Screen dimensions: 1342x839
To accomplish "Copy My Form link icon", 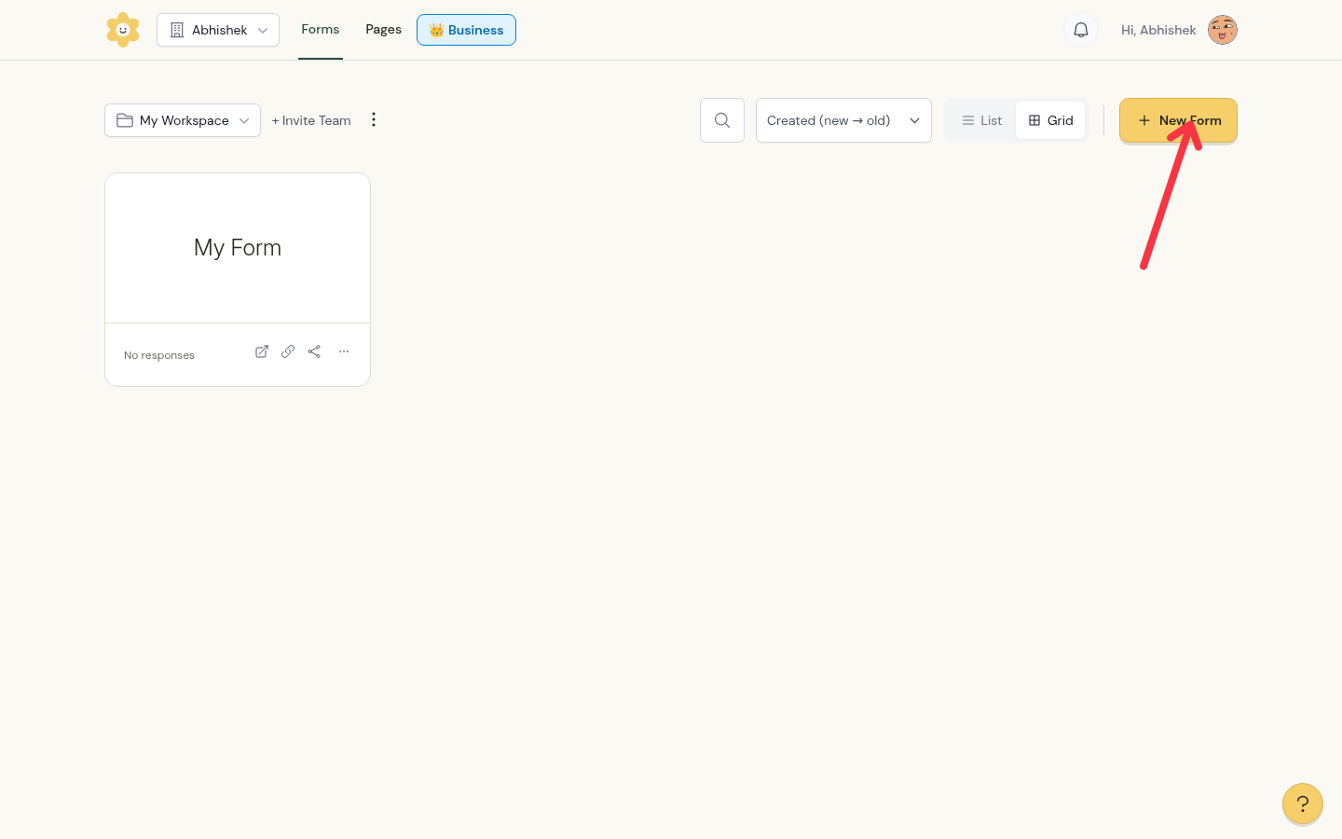I will (x=288, y=351).
